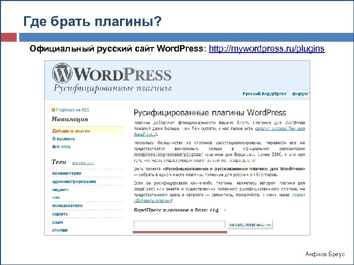Open the каталог русских Тем link
Screen dimensions: 354x265
pyautogui.click(x=280, y=129)
